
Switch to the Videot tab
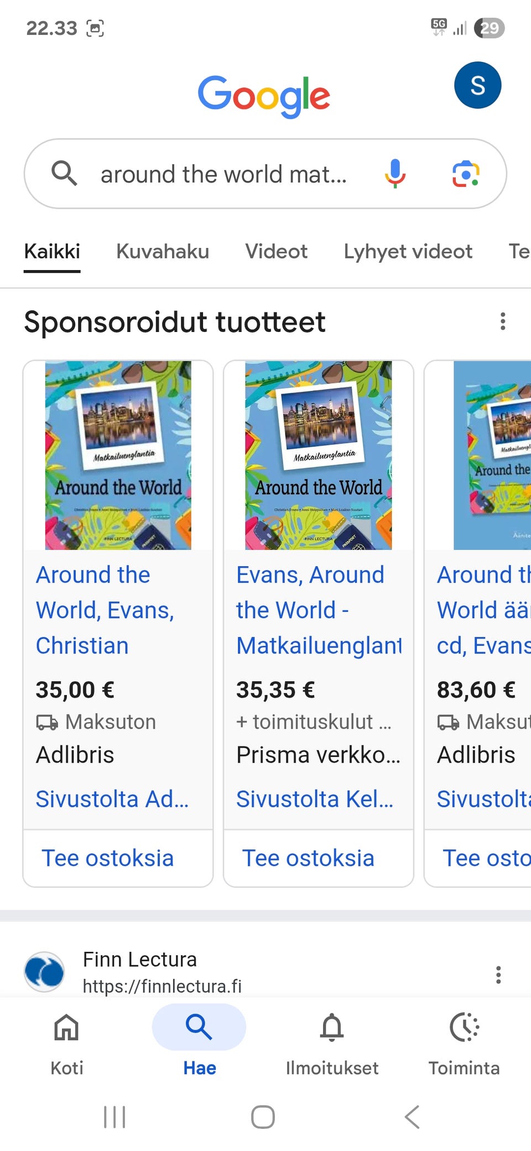tap(276, 252)
